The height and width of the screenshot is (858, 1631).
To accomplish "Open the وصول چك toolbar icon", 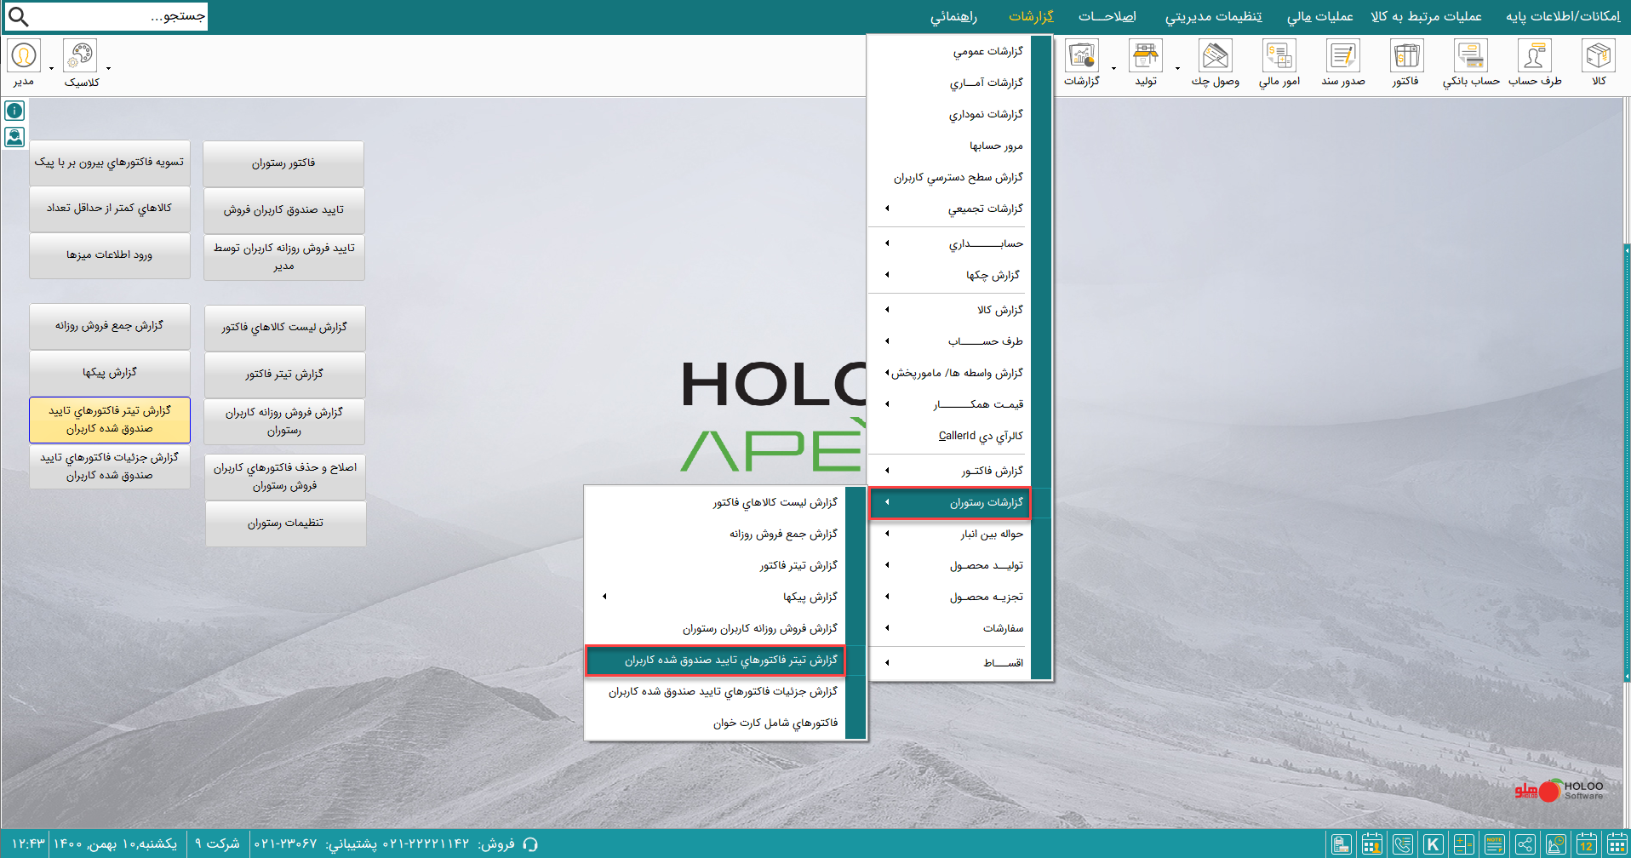I will 1215,56.
